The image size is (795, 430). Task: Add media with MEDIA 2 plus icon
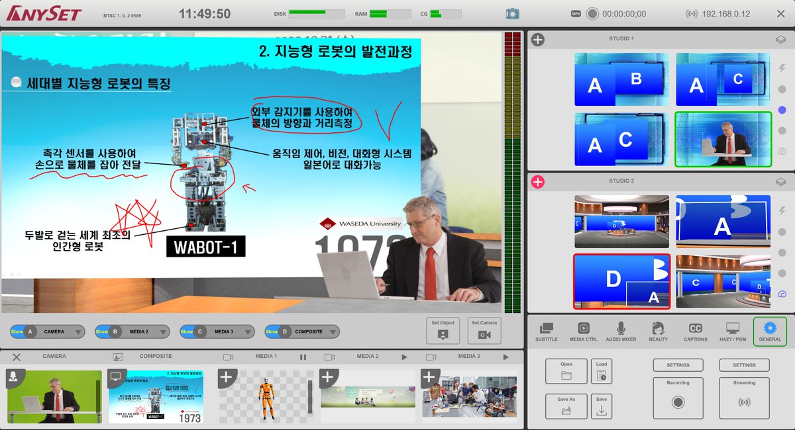pyautogui.click(x=327, y=377)
